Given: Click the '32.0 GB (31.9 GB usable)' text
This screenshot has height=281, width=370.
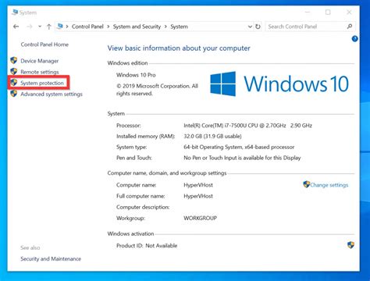Looking at the screenshot, I should [x=212, y=136].
